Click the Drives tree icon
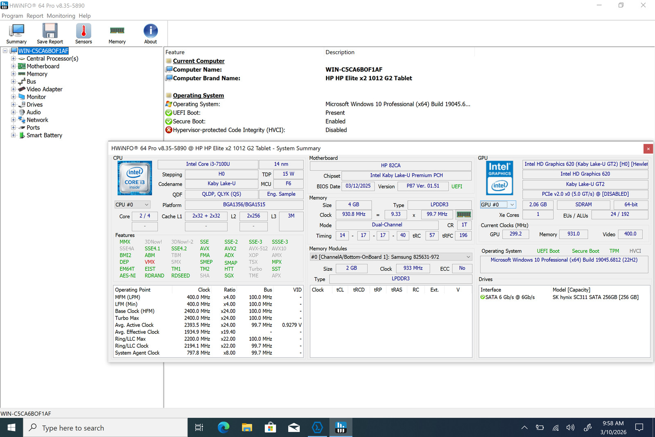 coord(22,104)
